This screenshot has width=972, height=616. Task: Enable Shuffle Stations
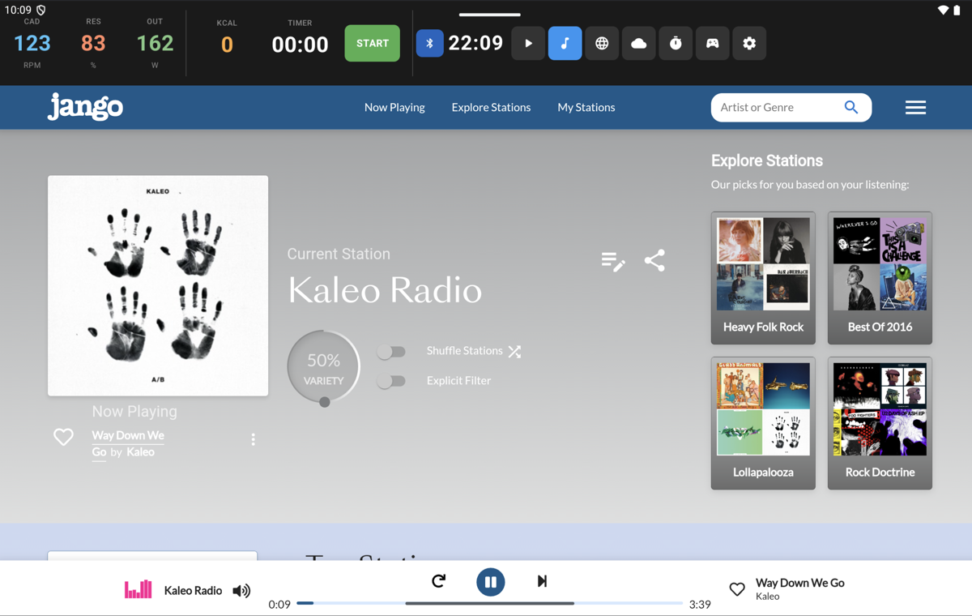[x=392, y=351]
